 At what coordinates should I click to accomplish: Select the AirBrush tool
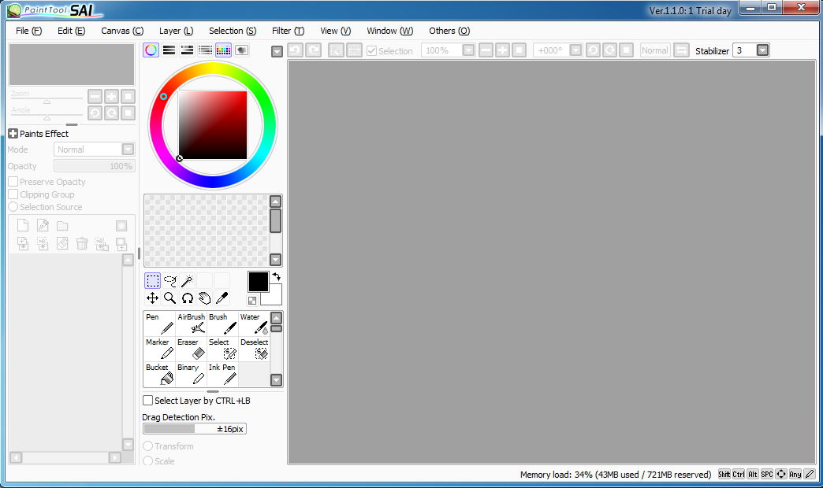click(191, 324)
